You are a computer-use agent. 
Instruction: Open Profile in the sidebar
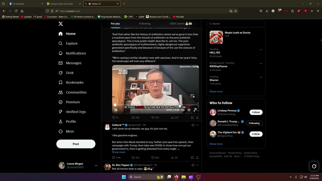click(x=67, y=121)
